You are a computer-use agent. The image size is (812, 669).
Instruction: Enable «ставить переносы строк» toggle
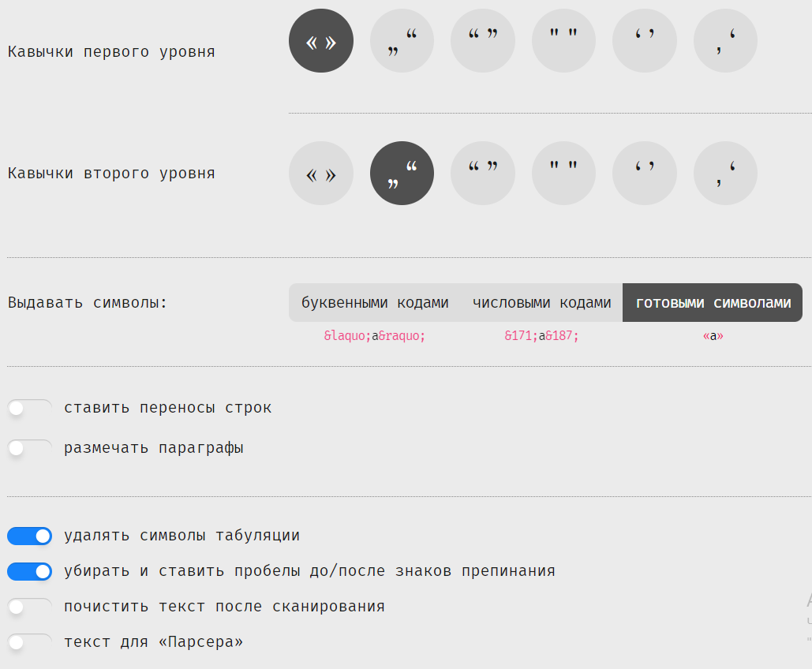(x=29, y=408)
